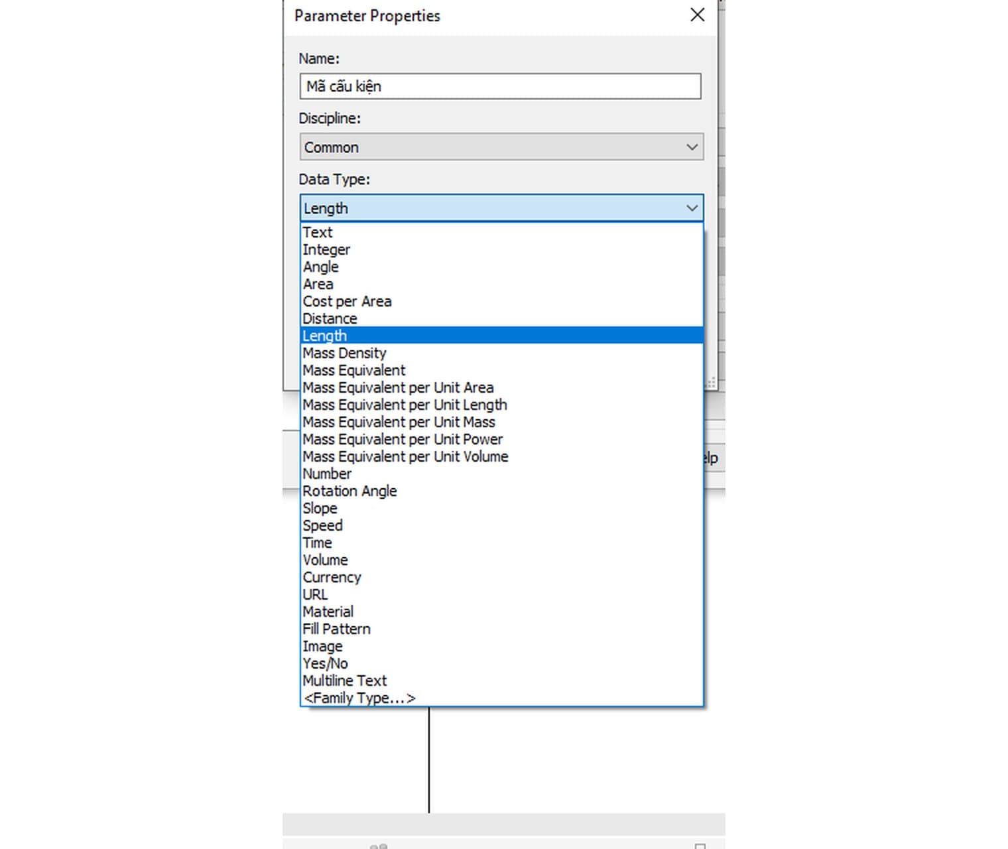Choose Mass Density
The height and width of the screenshot is (849, 1008).
(x=501, y=353)
